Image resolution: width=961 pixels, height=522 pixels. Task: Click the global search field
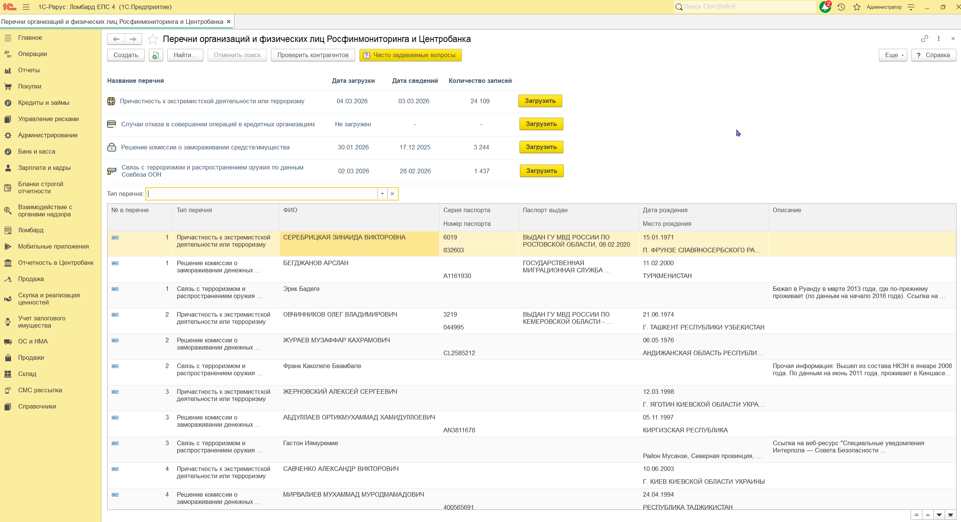pos(746,7)
